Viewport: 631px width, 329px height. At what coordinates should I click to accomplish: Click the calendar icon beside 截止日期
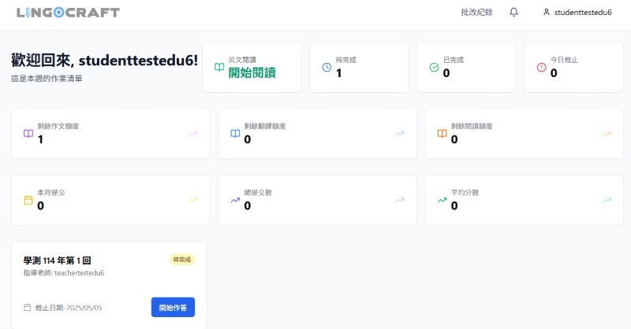(28, 307)
